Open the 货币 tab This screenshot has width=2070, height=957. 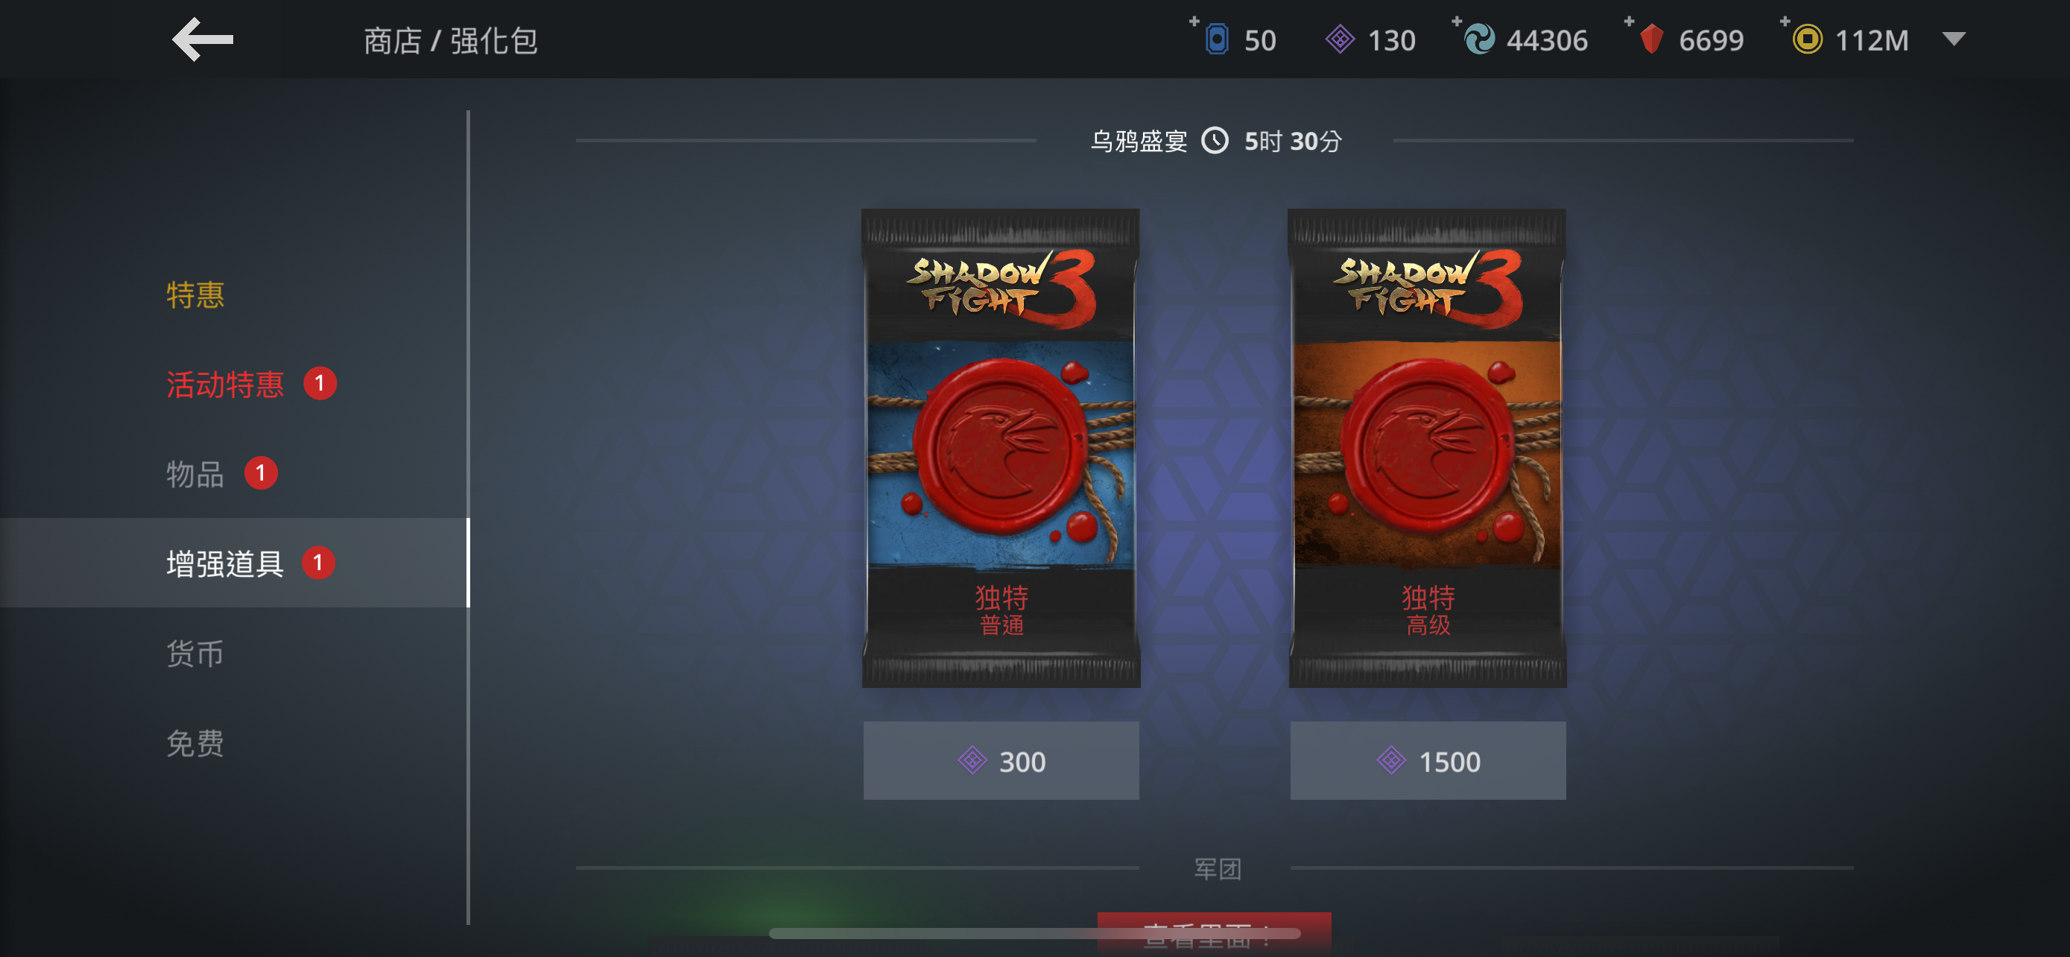[195, 653]
